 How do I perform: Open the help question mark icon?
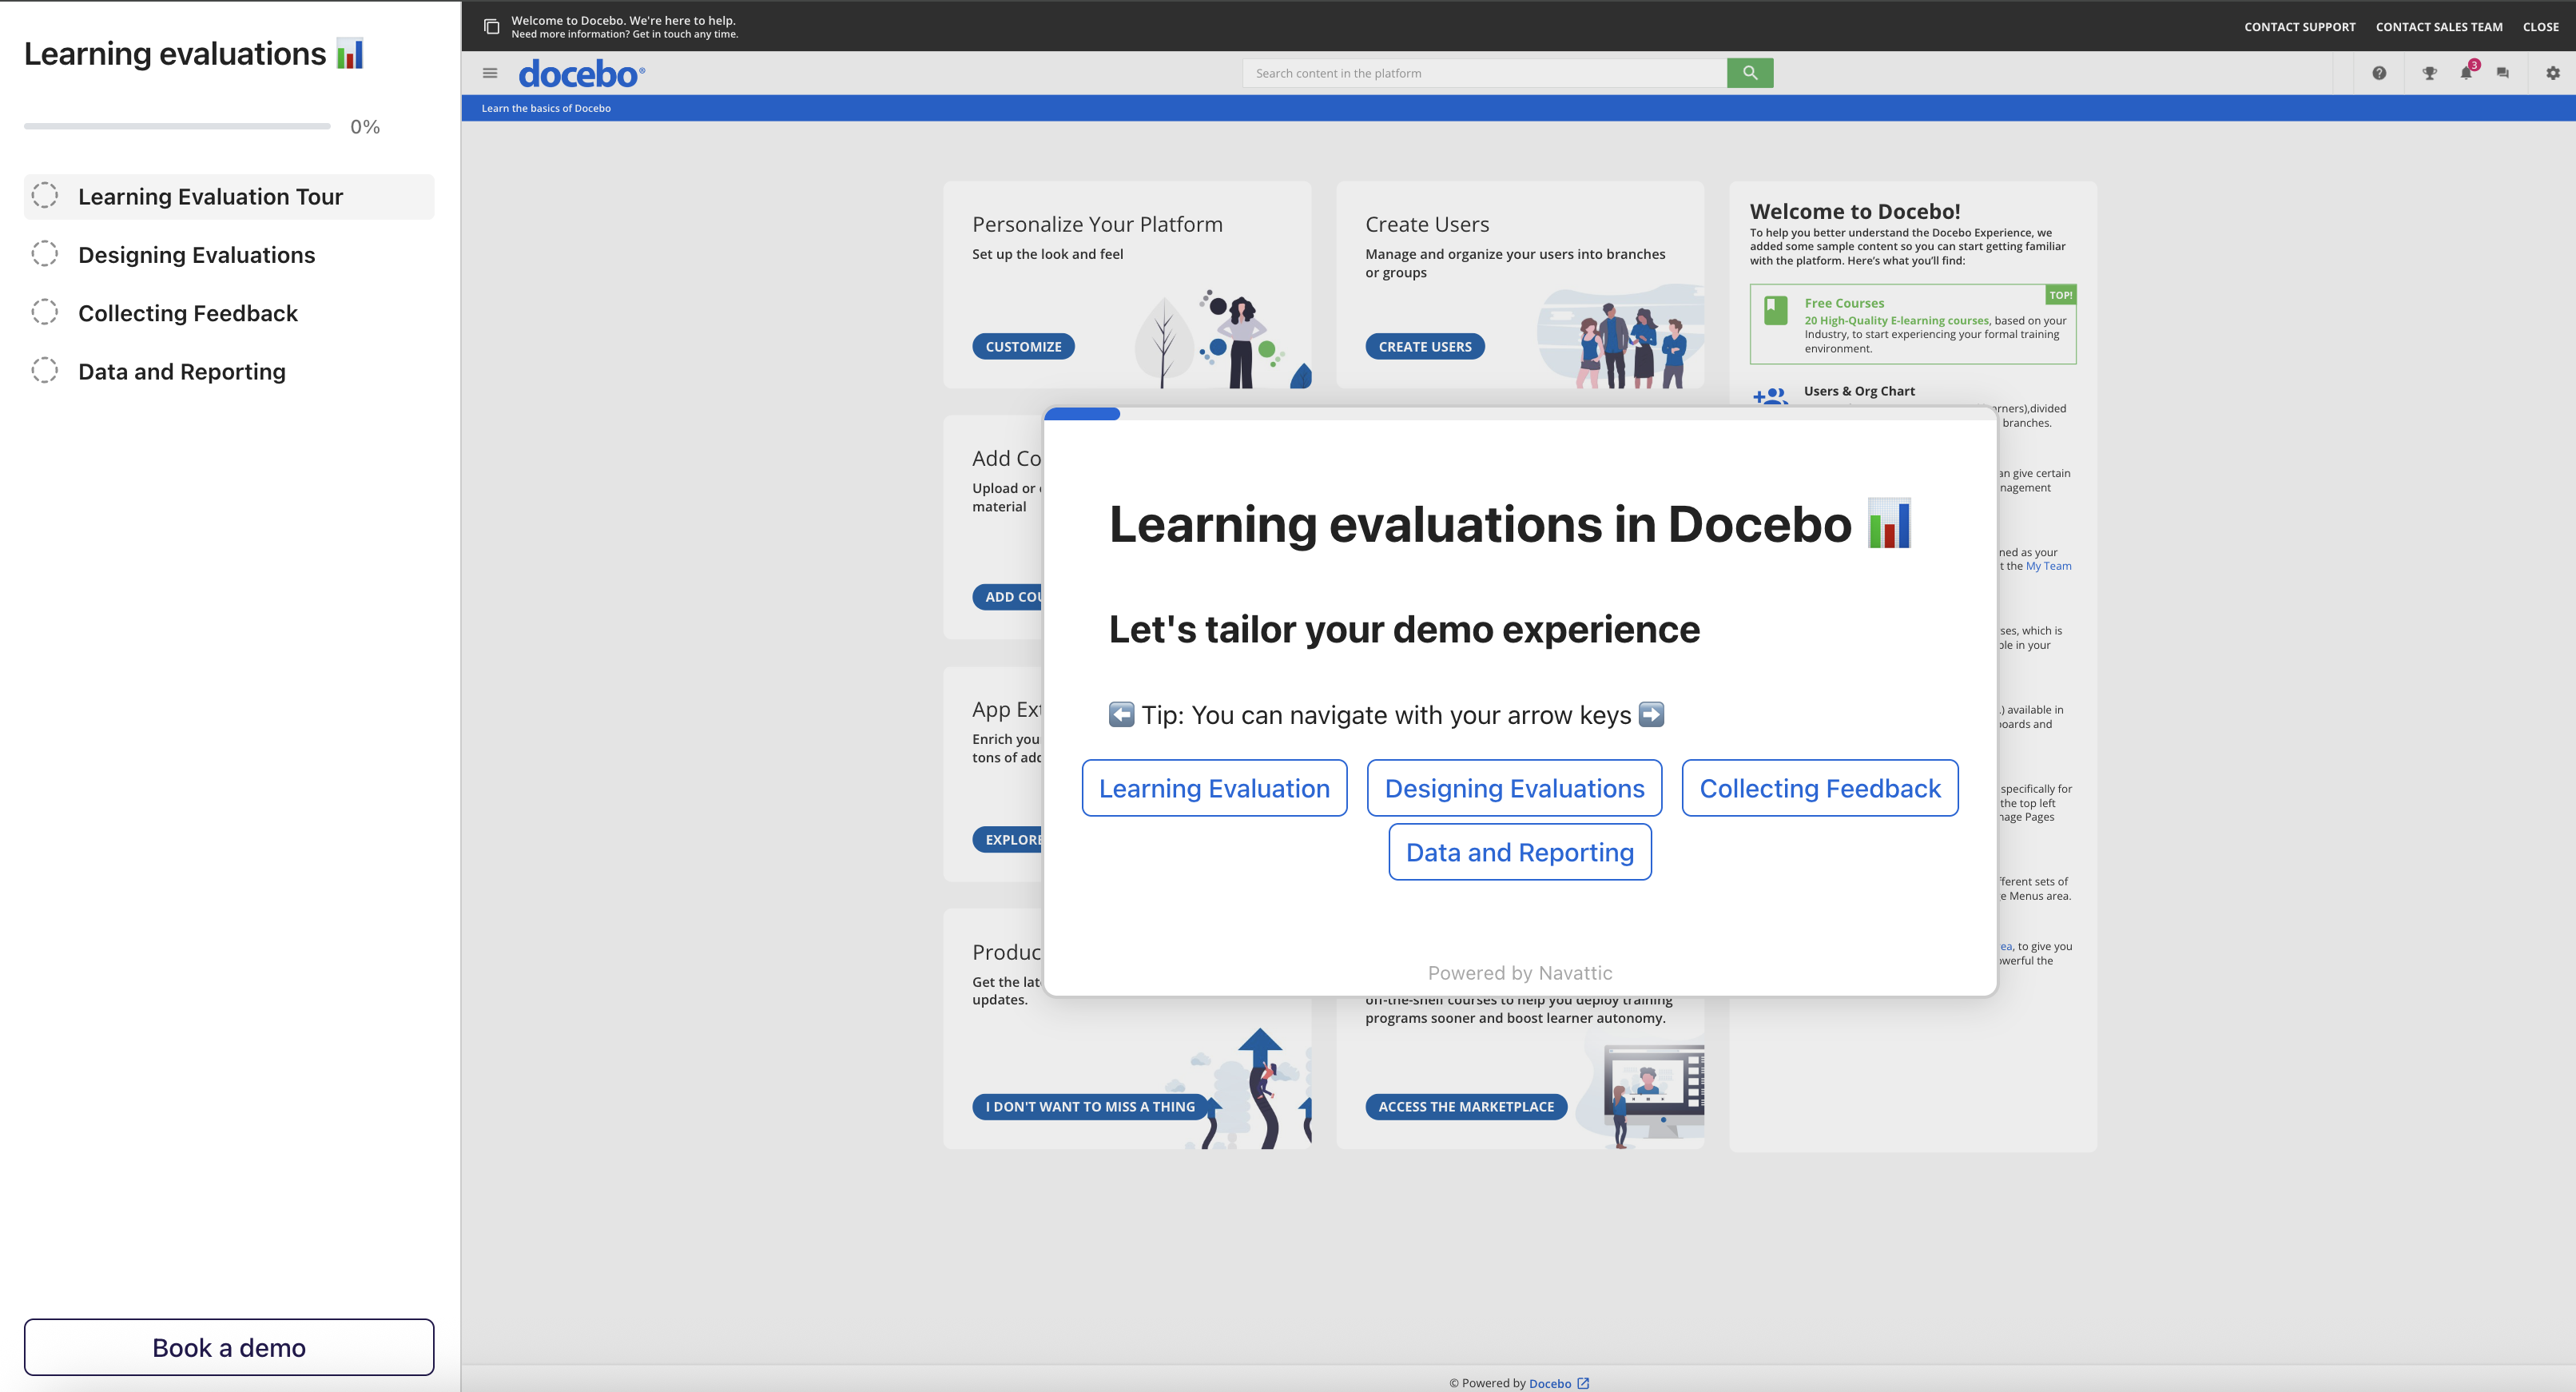(2379, 73)
